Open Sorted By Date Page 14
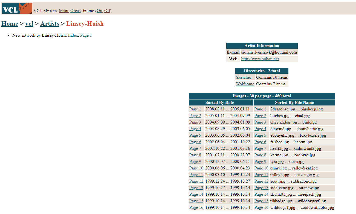Viewport: 356px width, 214px height. tap(196, 194)
